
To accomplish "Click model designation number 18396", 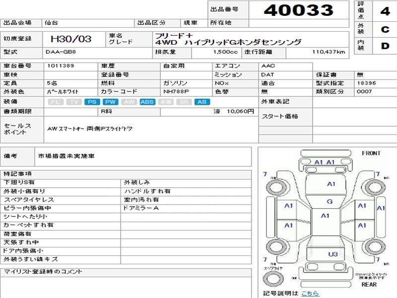I will [x=366, y=83].
